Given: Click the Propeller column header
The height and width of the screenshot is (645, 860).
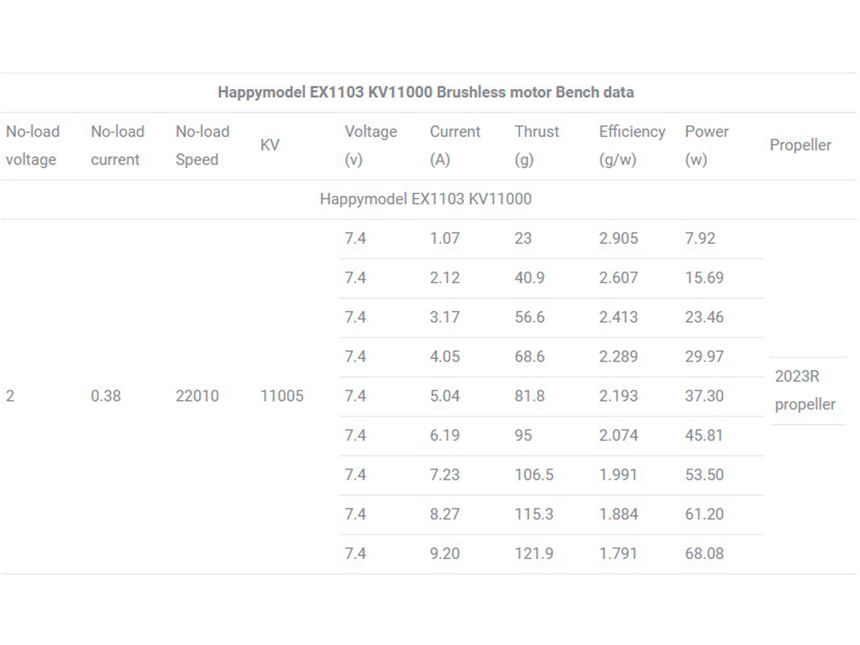Looking at the screenshot, I should tap(800, 145).
